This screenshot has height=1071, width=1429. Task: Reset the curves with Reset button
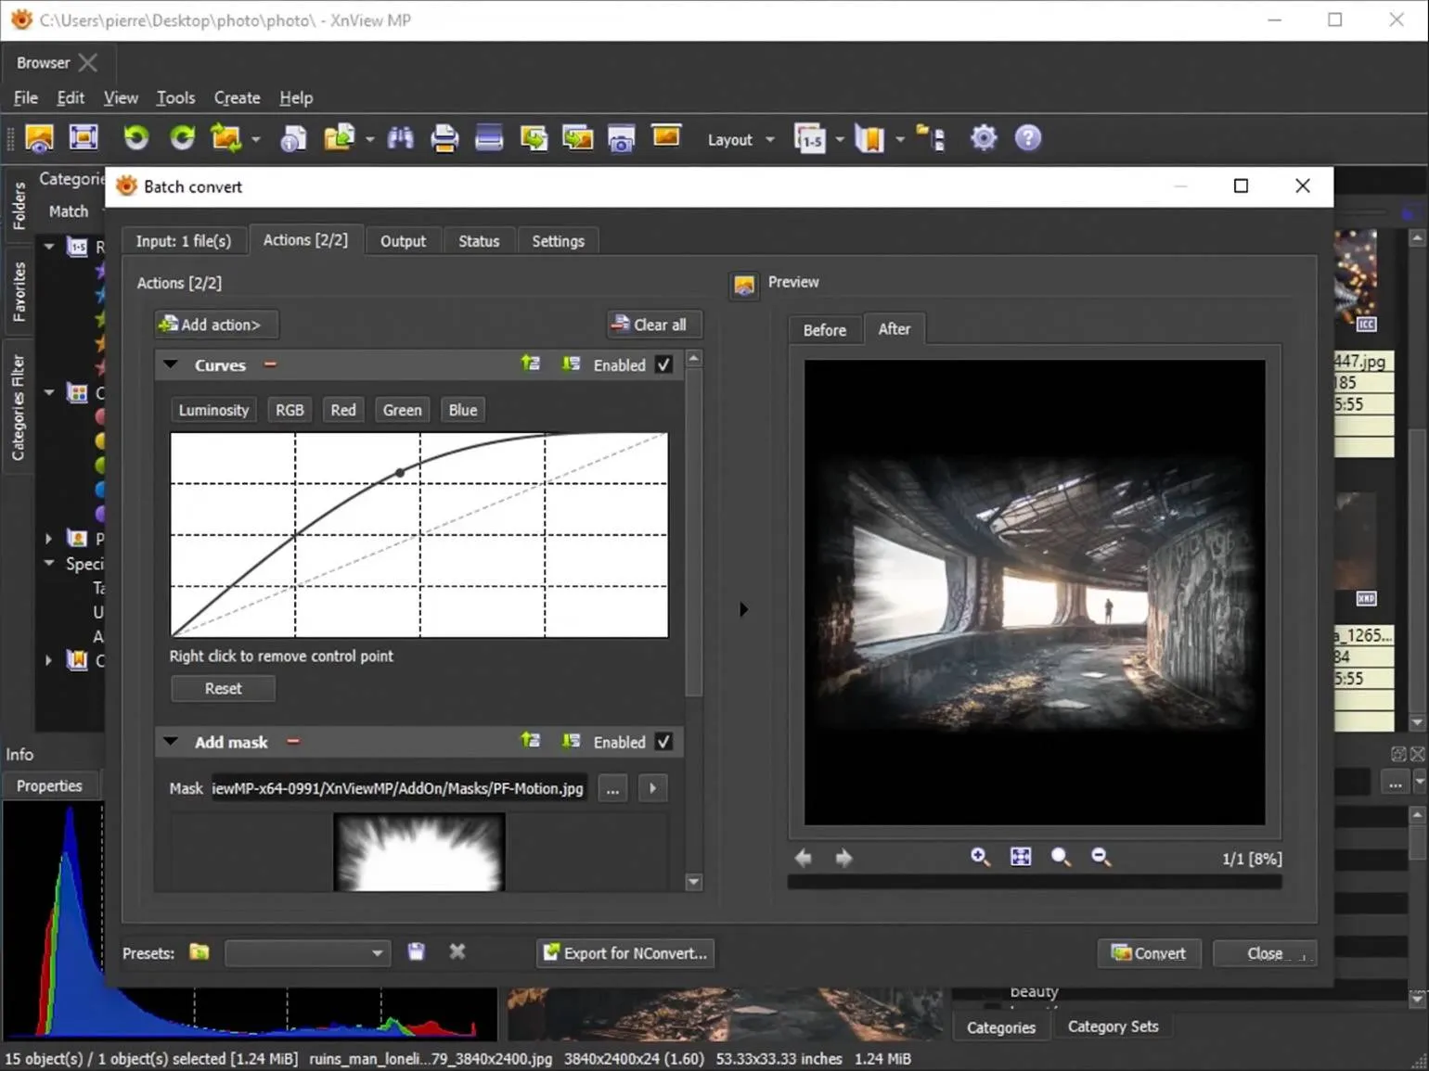coord(223,689)
